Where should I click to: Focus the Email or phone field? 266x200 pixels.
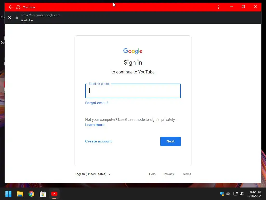[x=133, y=91]
